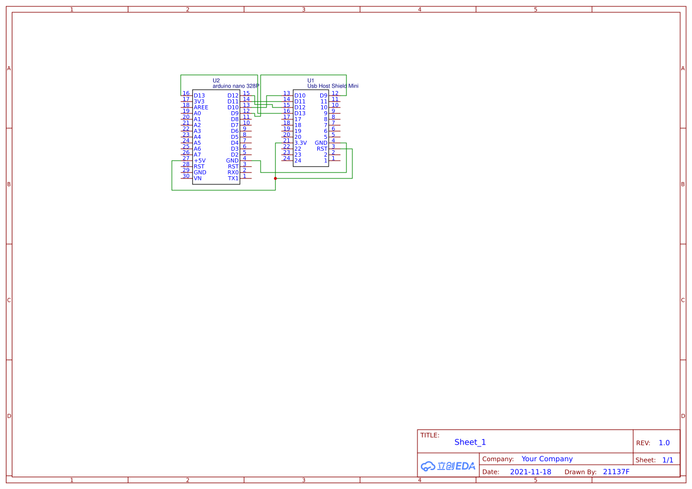Click the 3.3V pin label on U1
The image size is (692, 489).
(x=301, y=143)
